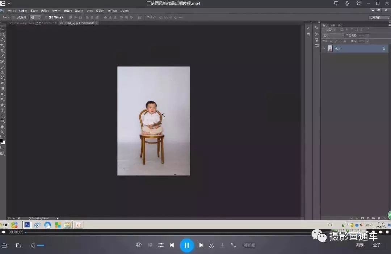Select the Pen tool
The height and width of the screenshot is (254, 391).
point(3,105)
